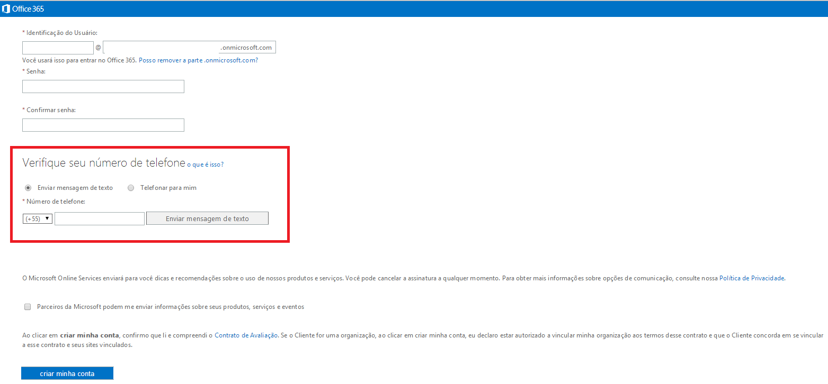Click the Office 365 logo icon
Image resolution: width=828 pixels, height=384 pixels.
click(x=6, y=8)
